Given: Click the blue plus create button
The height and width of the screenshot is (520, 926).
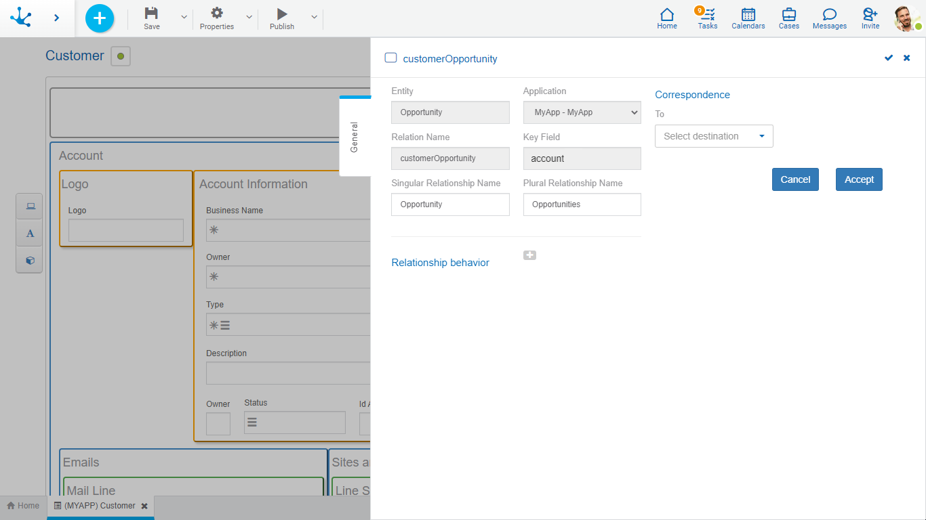Looking at the screenshot, I should (100, 18).
